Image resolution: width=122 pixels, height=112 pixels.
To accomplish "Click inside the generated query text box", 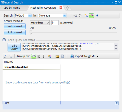I will point(68,47).
